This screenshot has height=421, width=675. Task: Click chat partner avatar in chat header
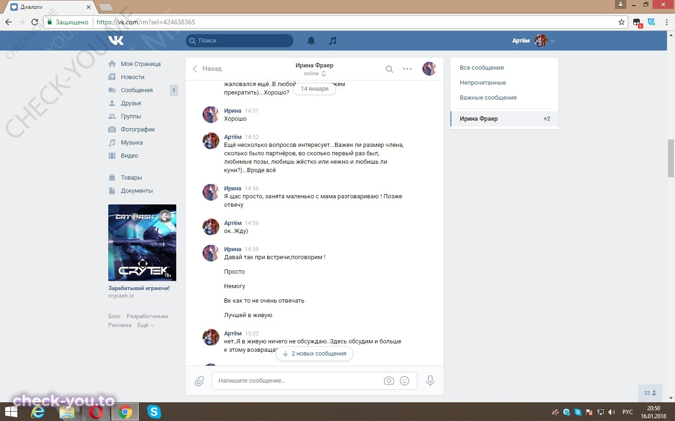click(x=429, y=69)
